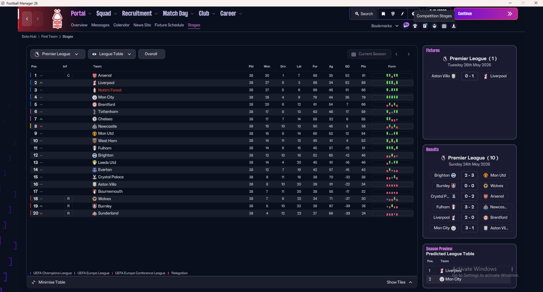The width and height of the screenshot is (543, 292).
Task: Go to previous season arrow
Action: [396, 54]
